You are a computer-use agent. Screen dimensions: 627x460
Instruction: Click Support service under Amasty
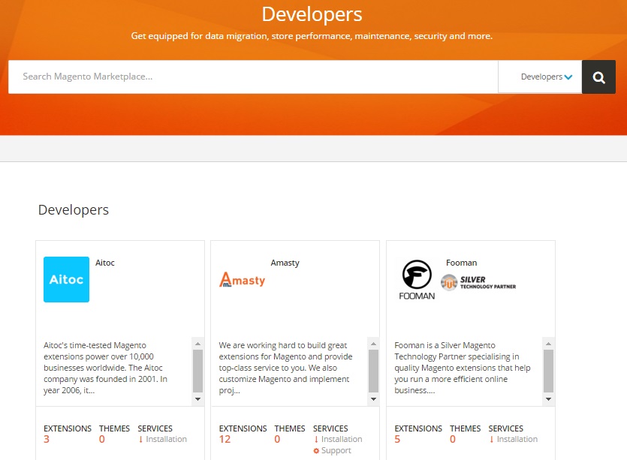pos(336,450)
